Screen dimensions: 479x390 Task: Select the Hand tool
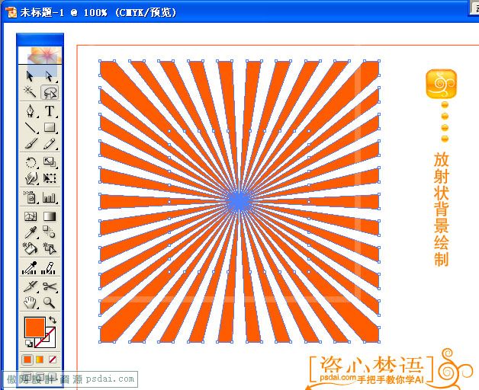coord(31,302)
